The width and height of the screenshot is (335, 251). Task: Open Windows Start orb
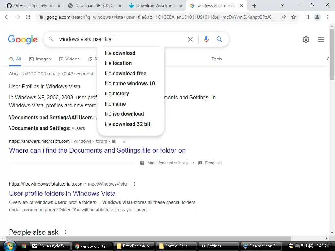[9, 246]
